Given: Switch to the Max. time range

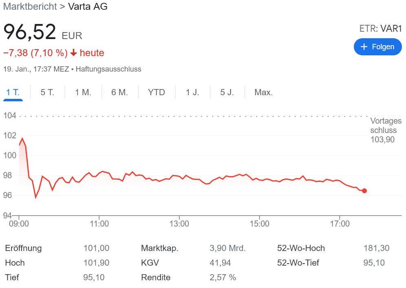Looking at the screenshot, I should tap(263, 92).
